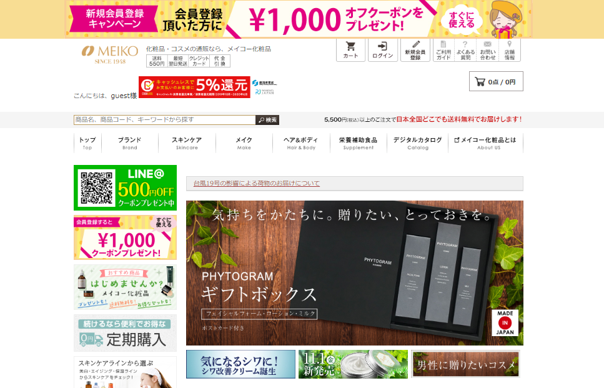This screenshot has height=388, width=604.
Task: Click the 5,500円 free shipping notice text
Action: point(423,119)
